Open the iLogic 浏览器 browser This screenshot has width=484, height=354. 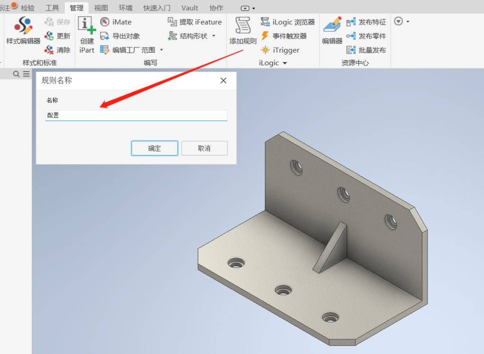pyautogui.click(x=287, y=22)
